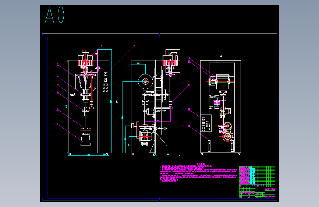Select the cyan A0 sheet size label

tap(54, 15)
